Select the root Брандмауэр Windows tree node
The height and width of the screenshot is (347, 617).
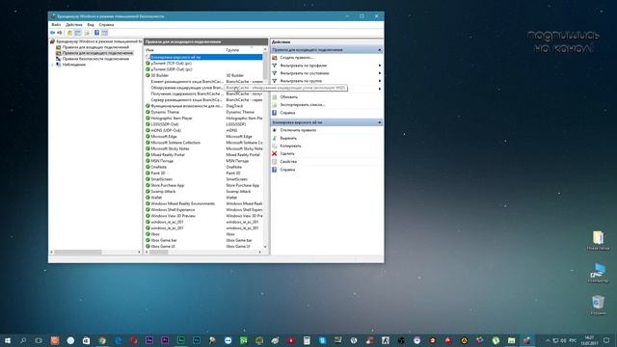[98, 41]
